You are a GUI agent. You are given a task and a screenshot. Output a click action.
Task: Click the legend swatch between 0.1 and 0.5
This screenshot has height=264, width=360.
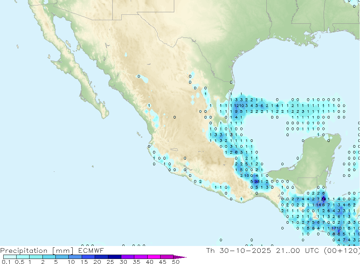click(x=10, y=257)
